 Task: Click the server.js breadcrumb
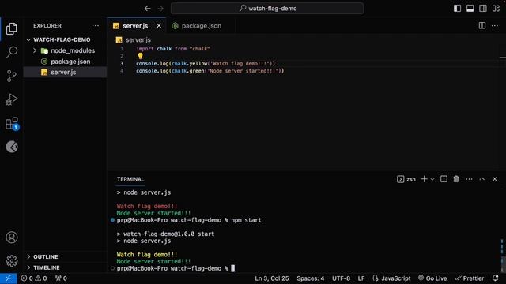pyautogui.click(x=138, y=40)
